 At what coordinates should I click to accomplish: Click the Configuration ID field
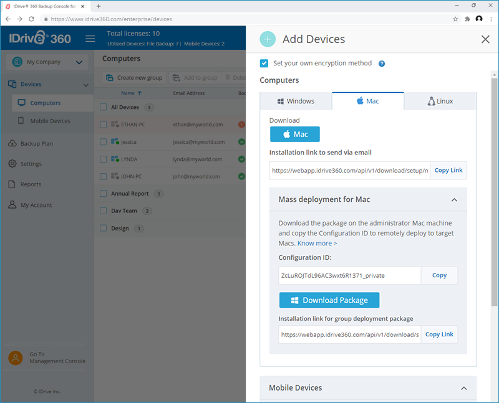point(350,275)
